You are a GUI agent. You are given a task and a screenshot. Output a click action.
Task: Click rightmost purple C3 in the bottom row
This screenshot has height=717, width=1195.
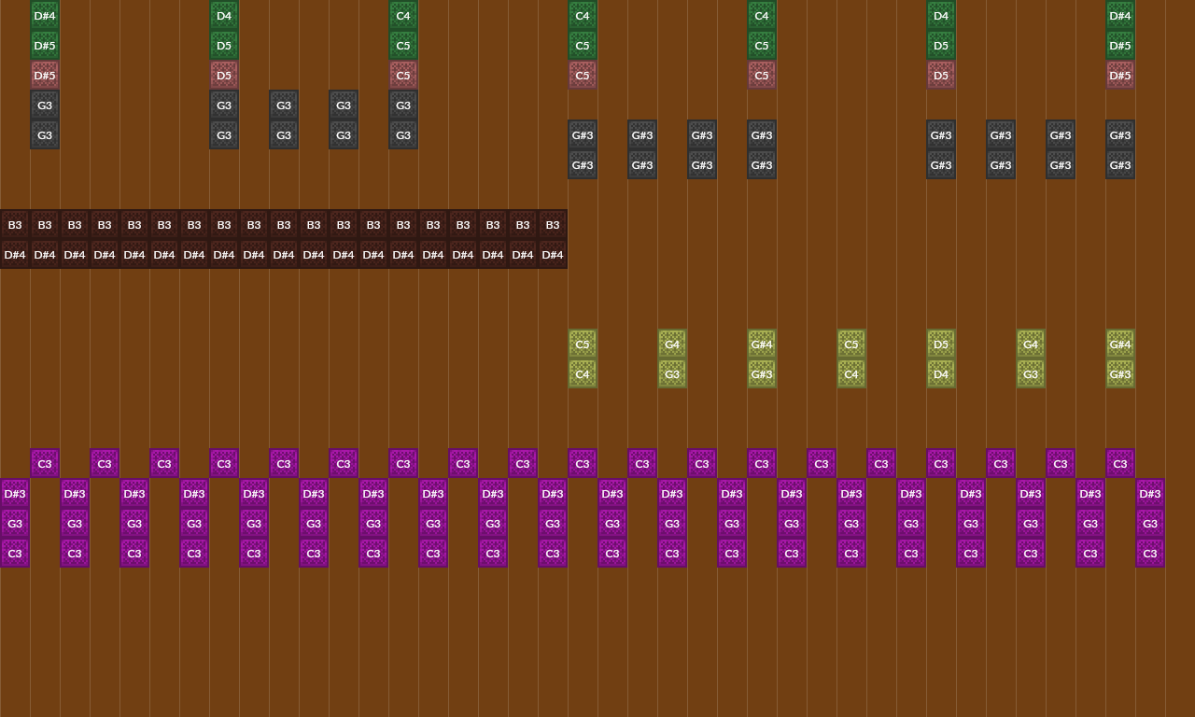pos(1150,554)
